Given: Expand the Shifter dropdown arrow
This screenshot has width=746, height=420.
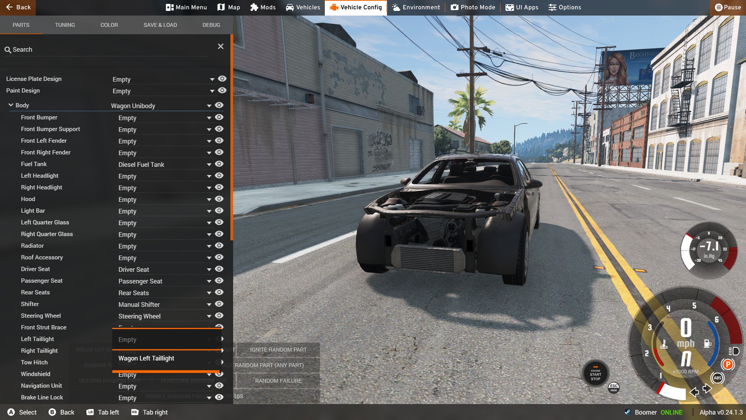Looking at the screenshot, I should tap(209, 304).
